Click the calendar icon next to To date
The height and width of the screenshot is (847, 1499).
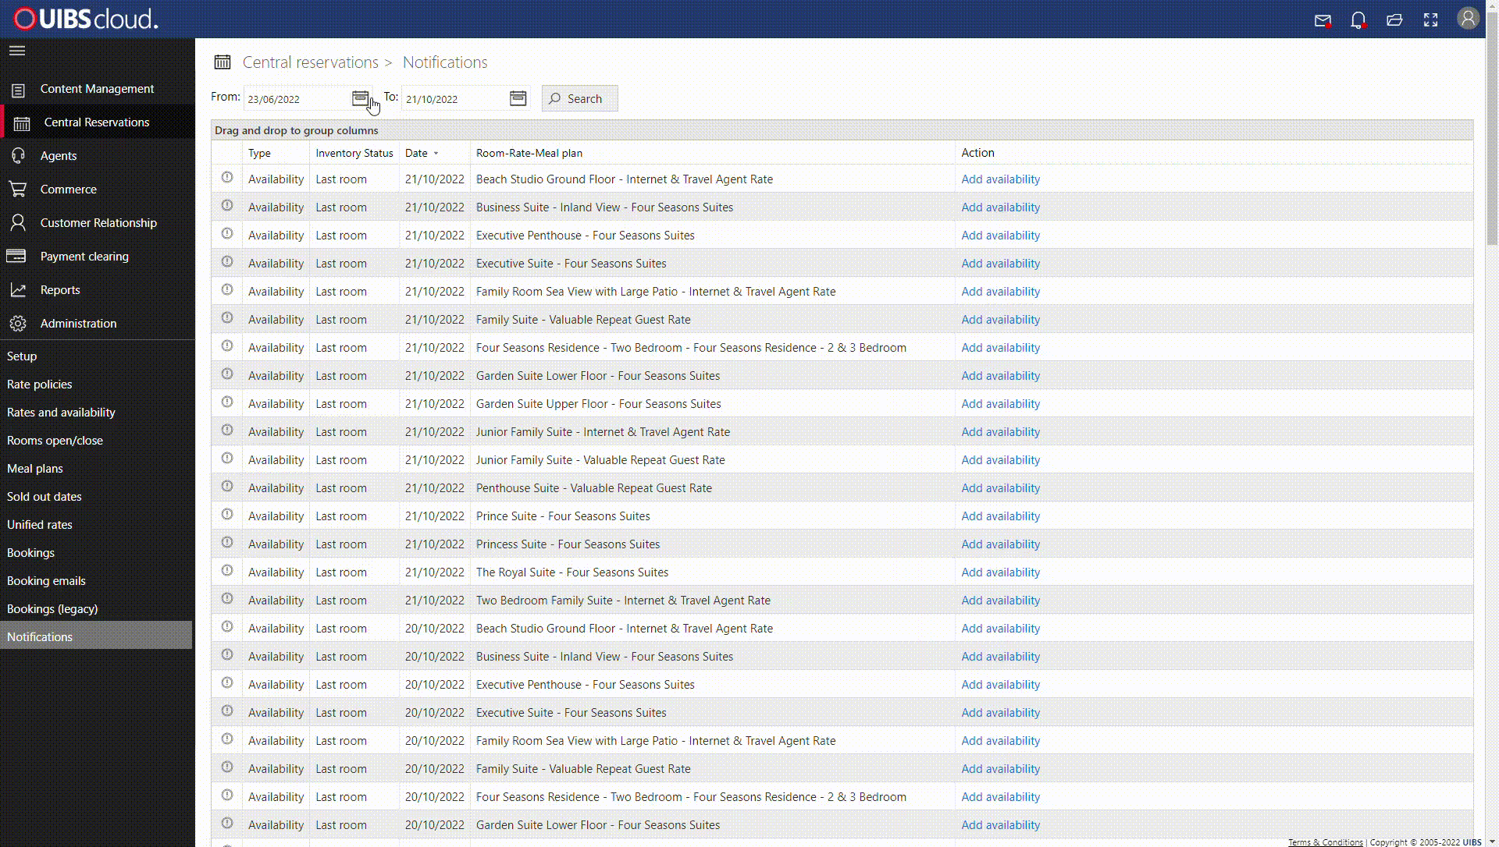point(518,97)
